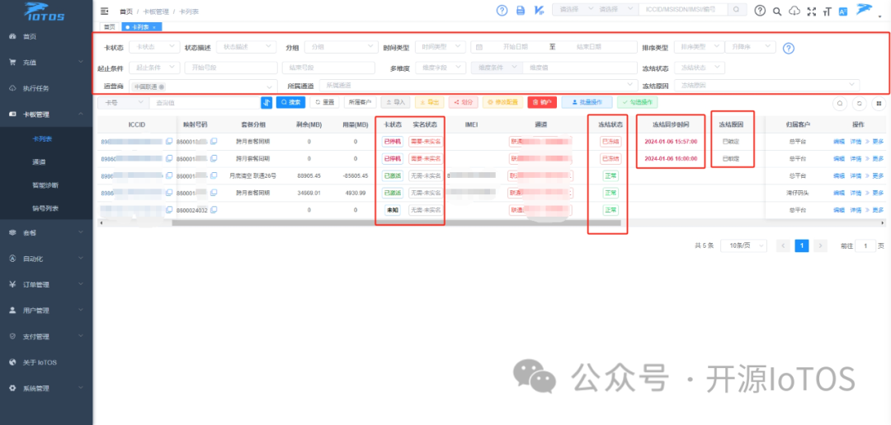Click the font size (T) icon
This screenshot has width=891, height=425.
click(x=827, y=11)
